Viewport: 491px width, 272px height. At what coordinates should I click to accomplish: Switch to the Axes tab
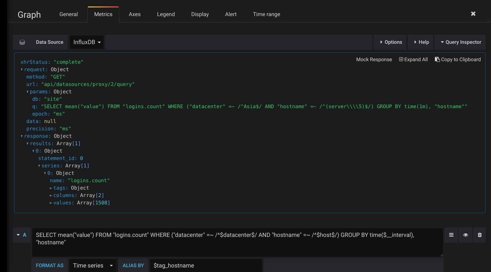[x=134, y=14]
